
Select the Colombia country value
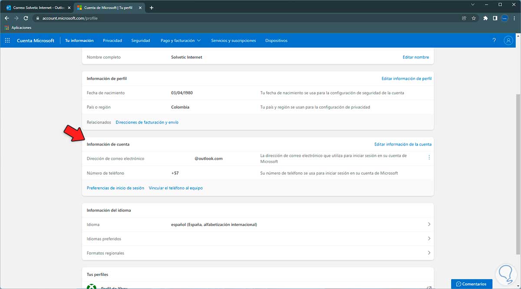click(180, 107)
